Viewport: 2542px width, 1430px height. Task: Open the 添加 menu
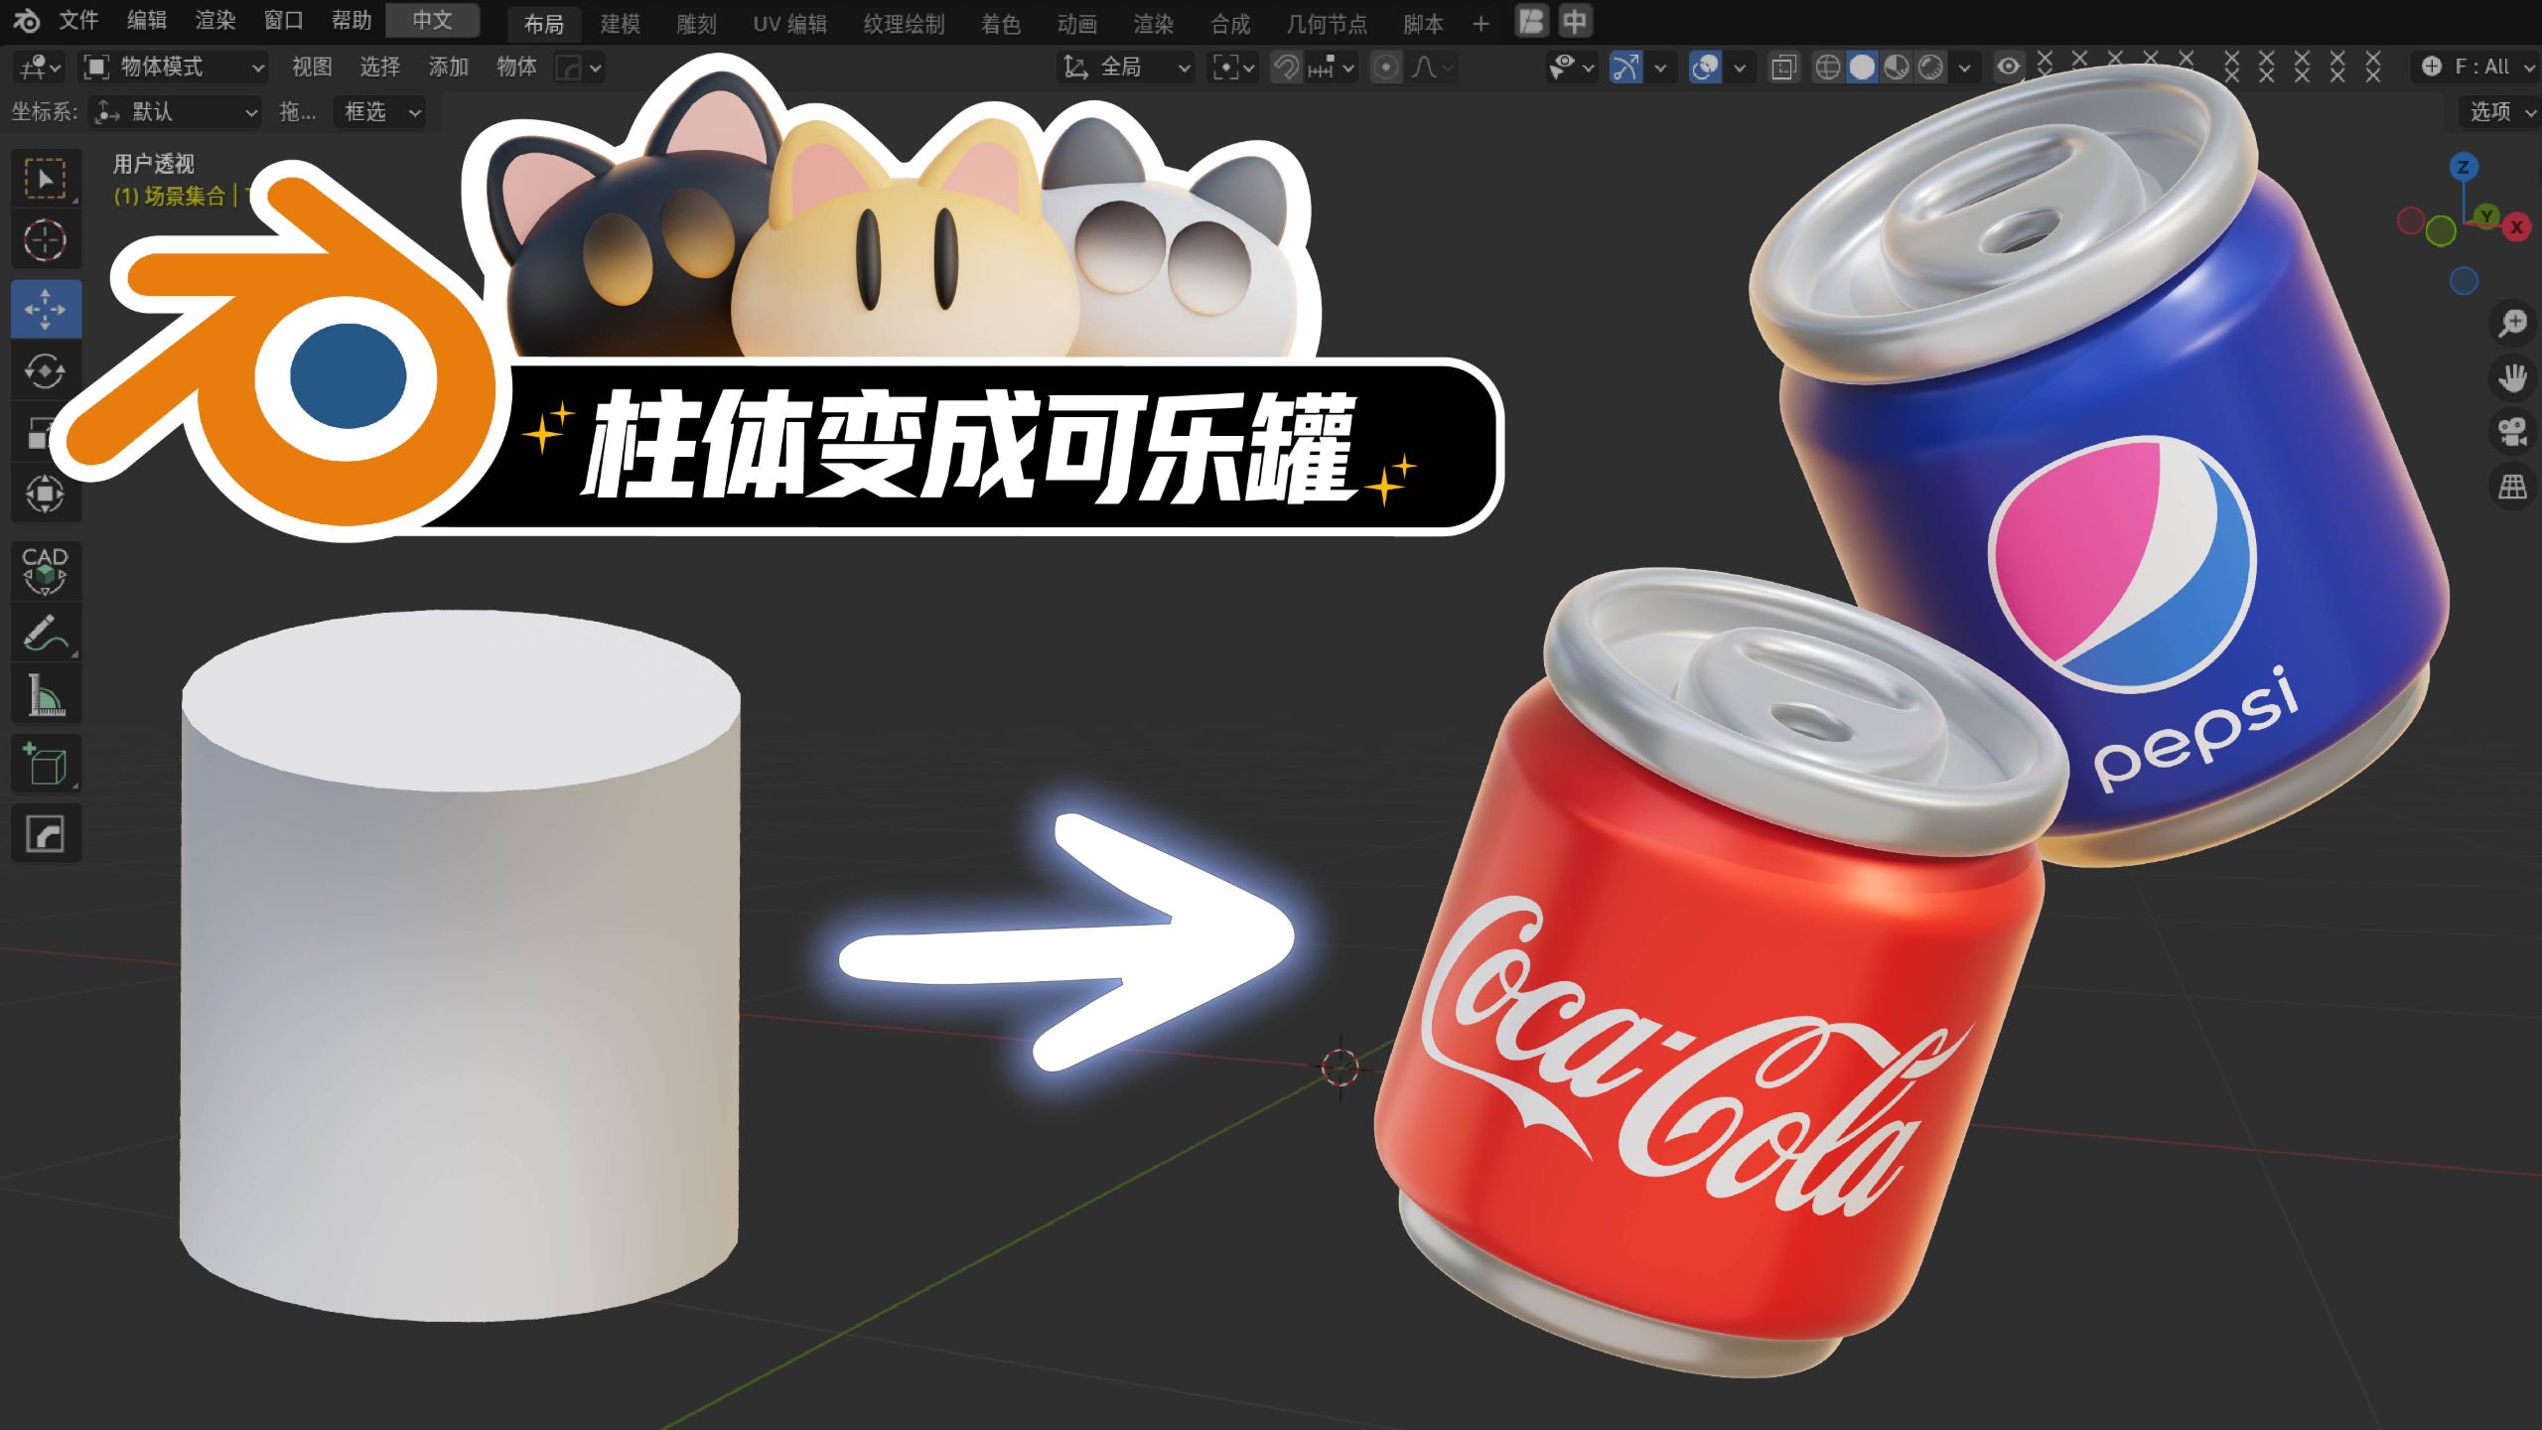tap(448, 67)
